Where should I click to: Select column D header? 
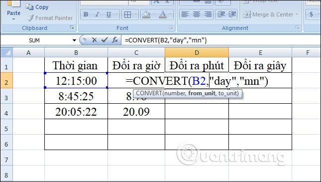[x=197, y=52]
